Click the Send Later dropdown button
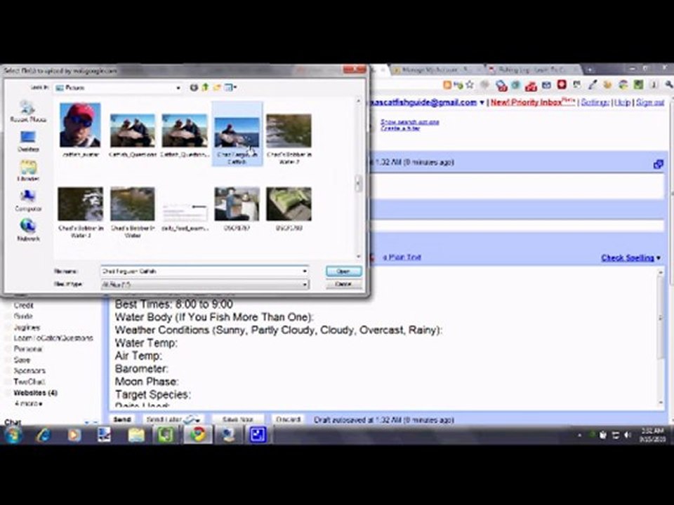This screenshot has width=674, height=505. pyautogui.click(x=173, y=419)
